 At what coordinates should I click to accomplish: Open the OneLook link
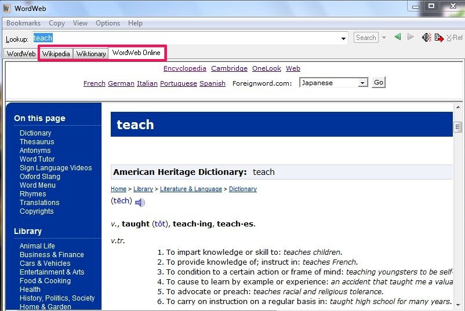point(267,68)
